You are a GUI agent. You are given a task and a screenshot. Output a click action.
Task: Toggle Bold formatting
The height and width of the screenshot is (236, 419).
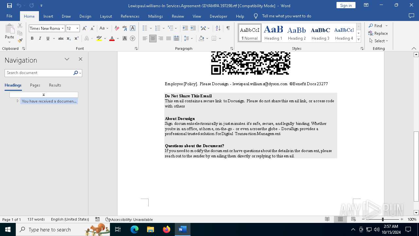tap(32, 38)
